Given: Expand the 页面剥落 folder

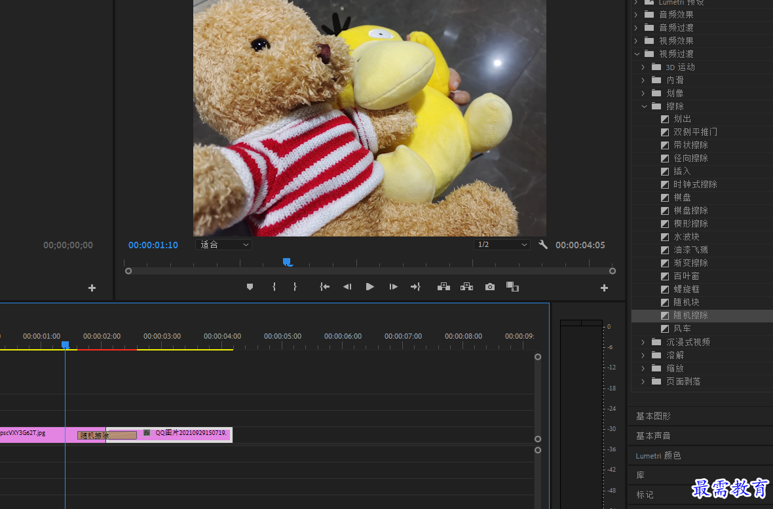Looking at the screenshot, I should 643,381.
